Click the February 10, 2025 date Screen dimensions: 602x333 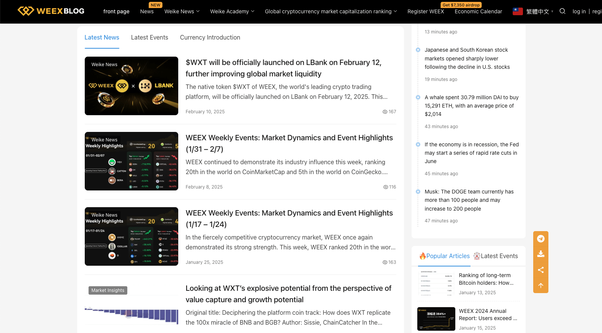(x=205, y=112)
